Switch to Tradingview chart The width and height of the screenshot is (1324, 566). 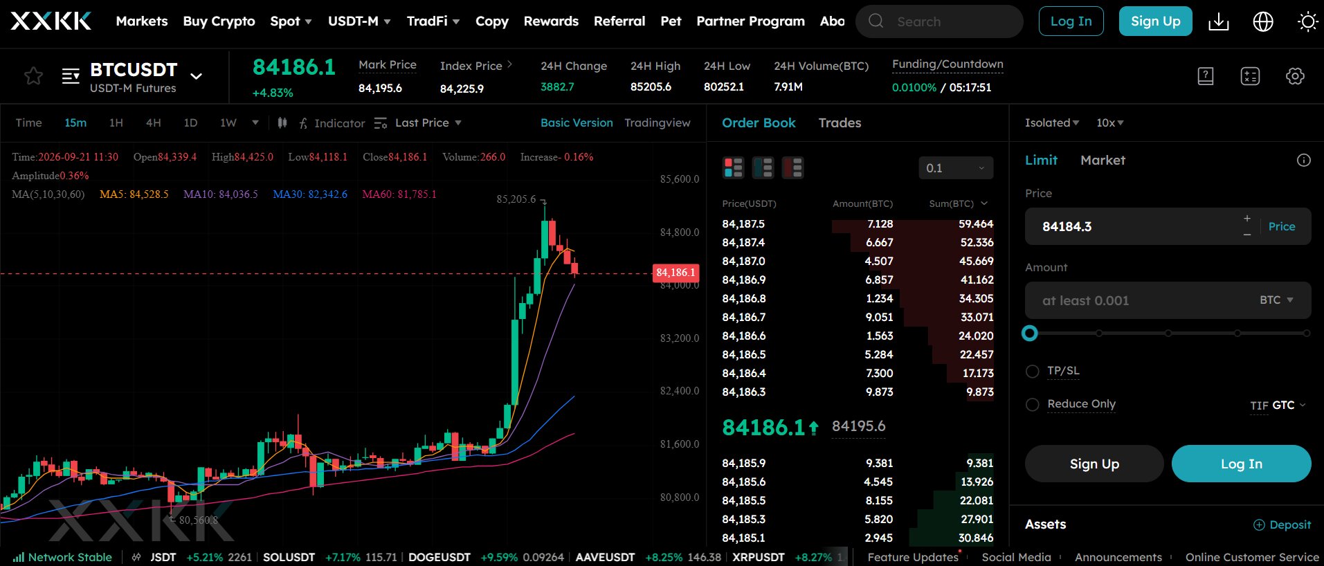pos(657,122)
